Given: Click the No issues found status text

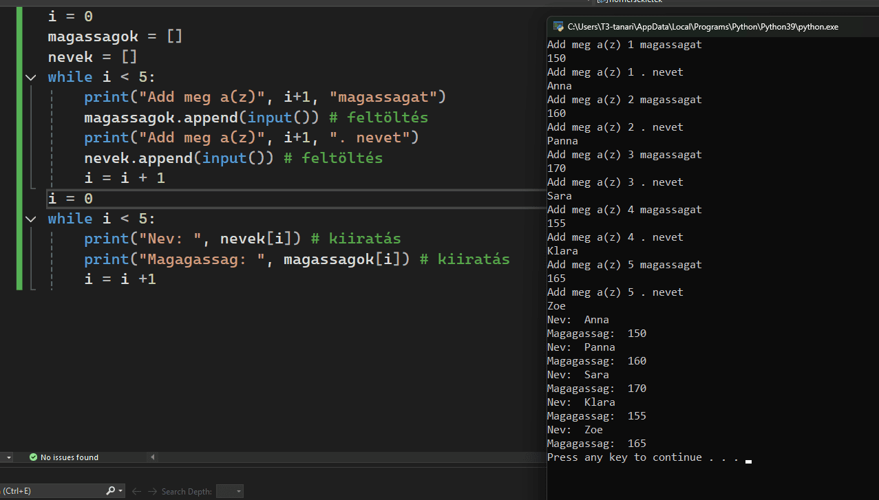Looking at the screenshot, I should point(69,457).
